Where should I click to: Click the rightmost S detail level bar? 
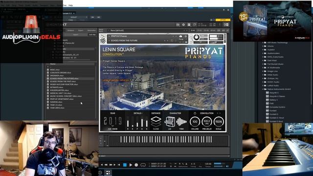point(147,122)
